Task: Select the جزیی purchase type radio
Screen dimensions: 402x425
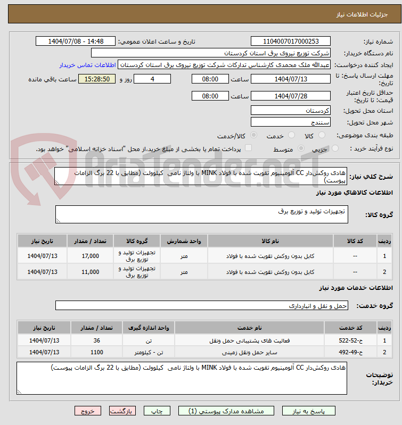Action: (x=335, y=148)
